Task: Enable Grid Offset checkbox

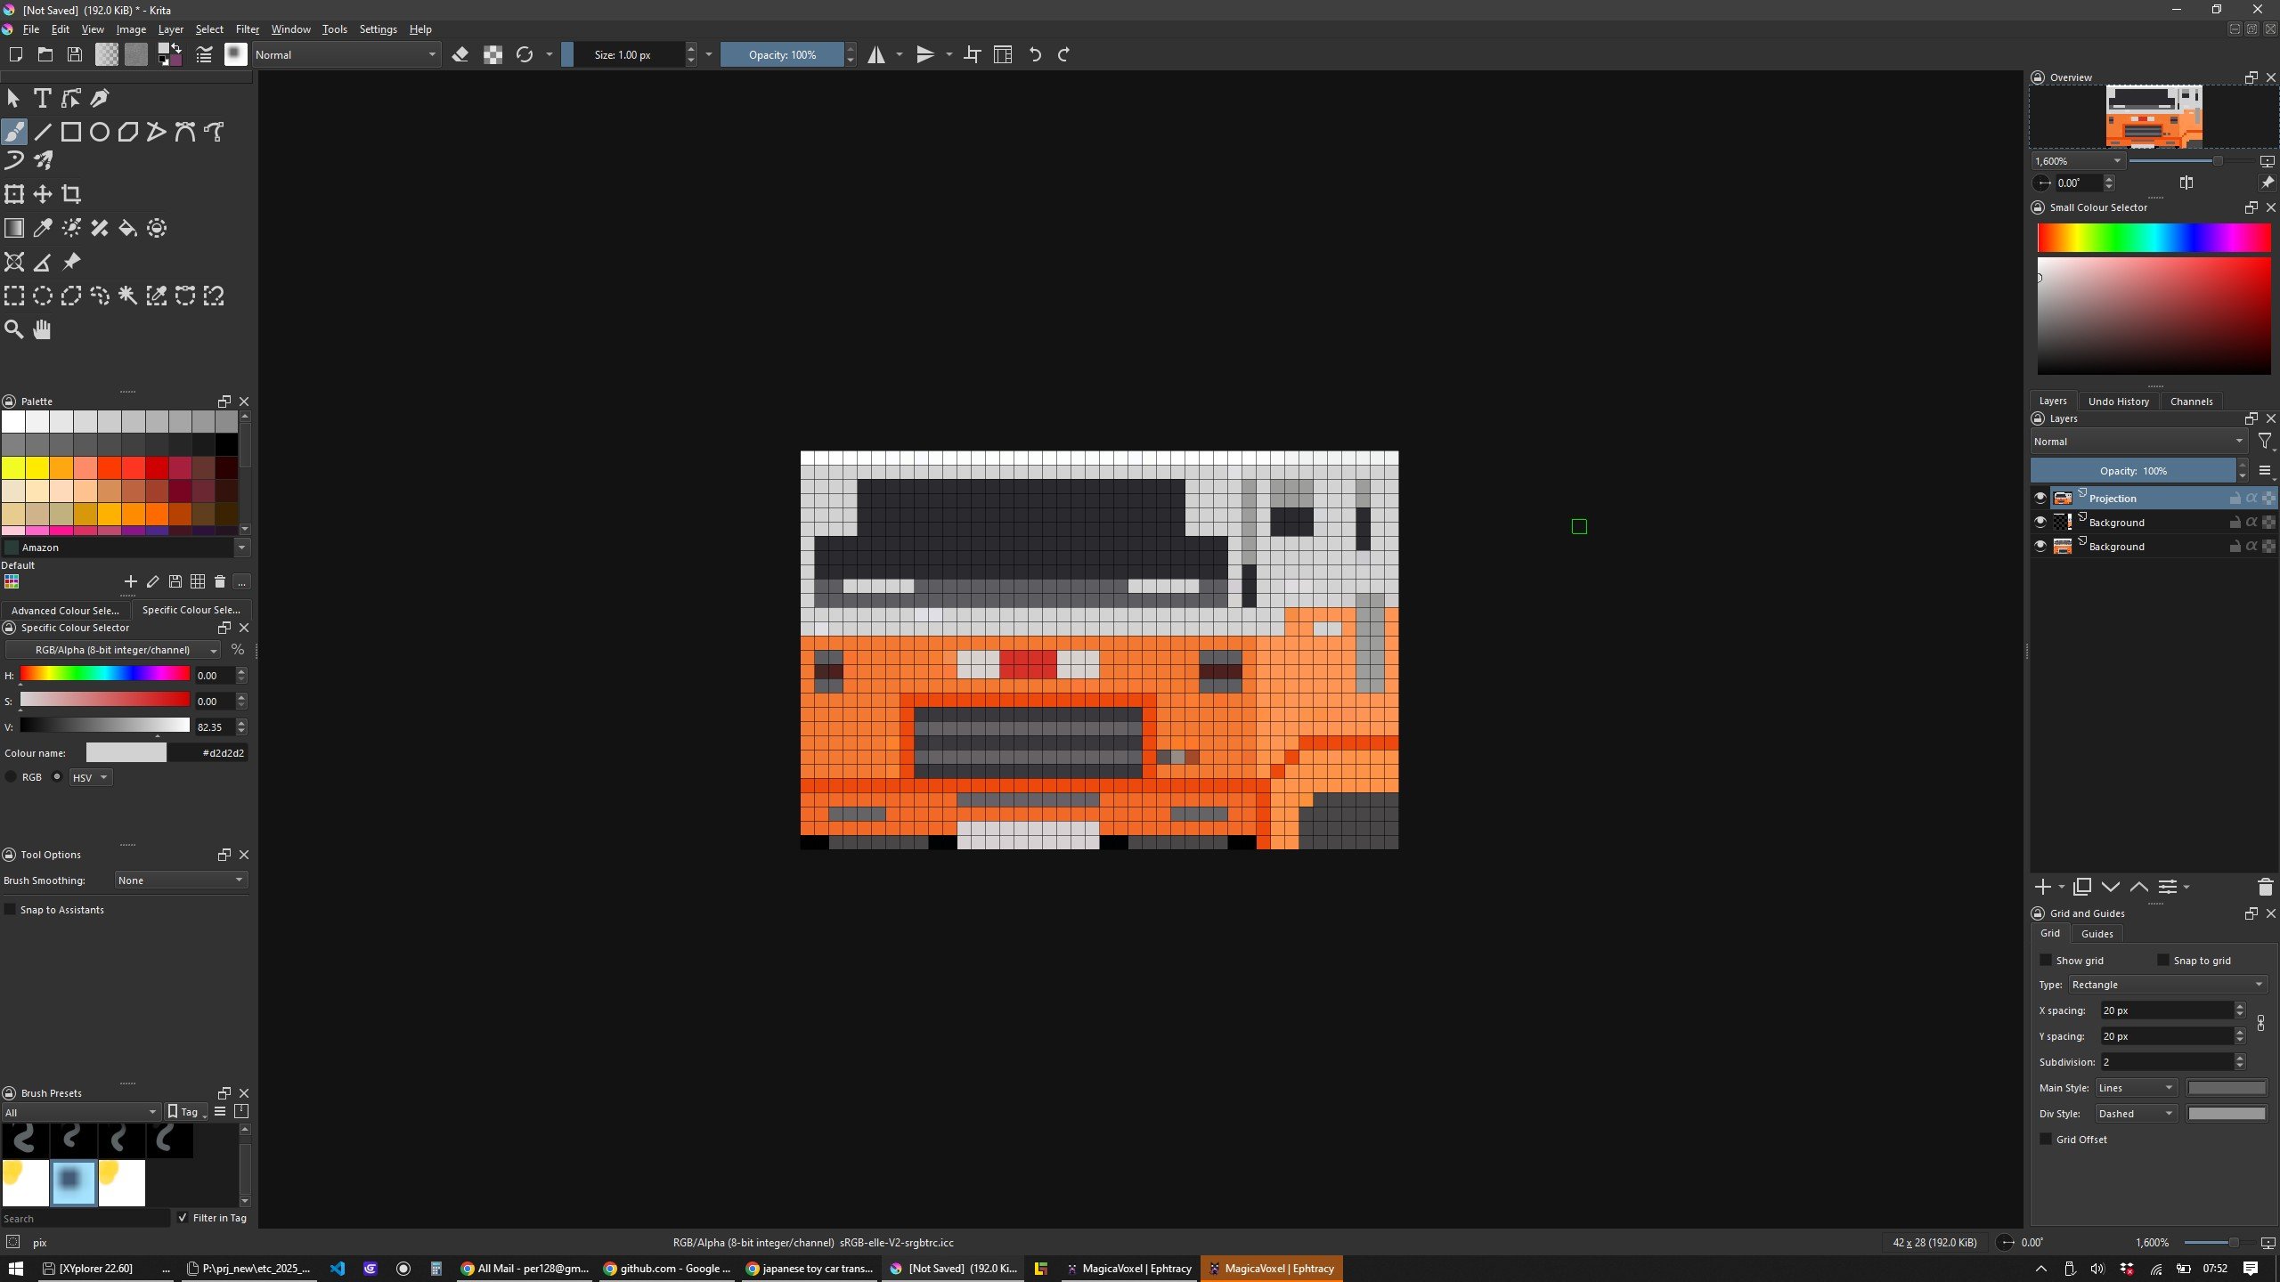Action: (2046, 1139)
